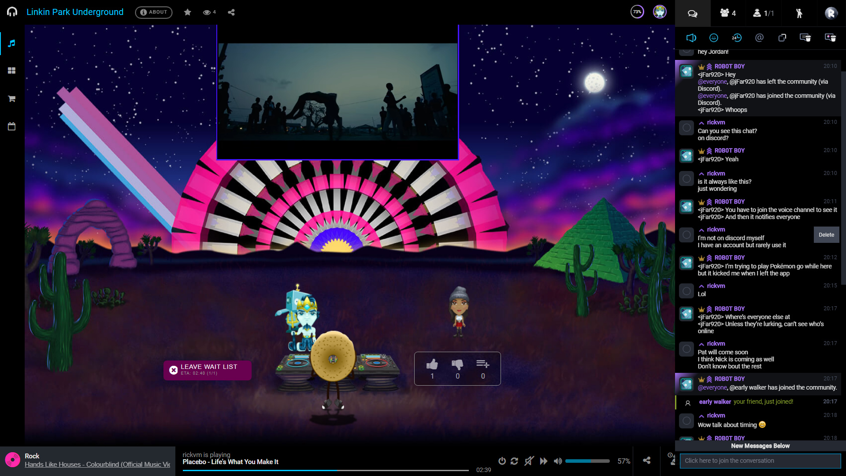Viewport: 846px width, 476px height.
Task: Adjust the volume slider
Action: pyautogui.click(x=587, y=461)
